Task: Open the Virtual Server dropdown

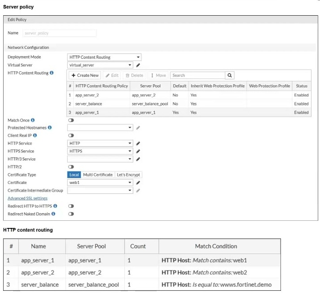Action: click(x=100, y=65)
